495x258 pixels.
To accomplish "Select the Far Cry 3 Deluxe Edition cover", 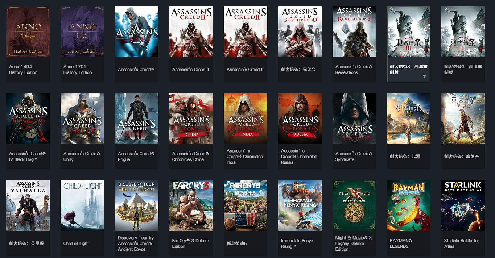I will [x=191, y=205].
